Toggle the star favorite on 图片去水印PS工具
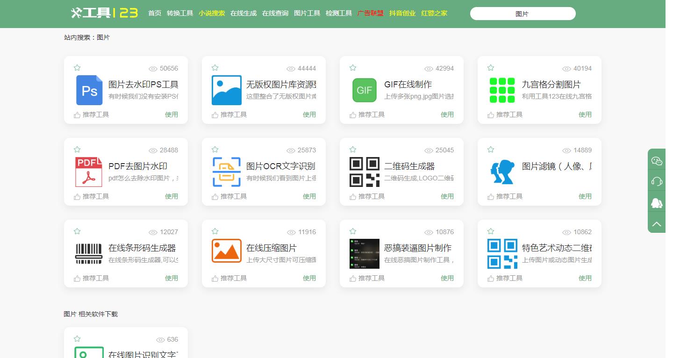Image resolution: width=673 pixels, height=358 pixels. coord(77,67)
